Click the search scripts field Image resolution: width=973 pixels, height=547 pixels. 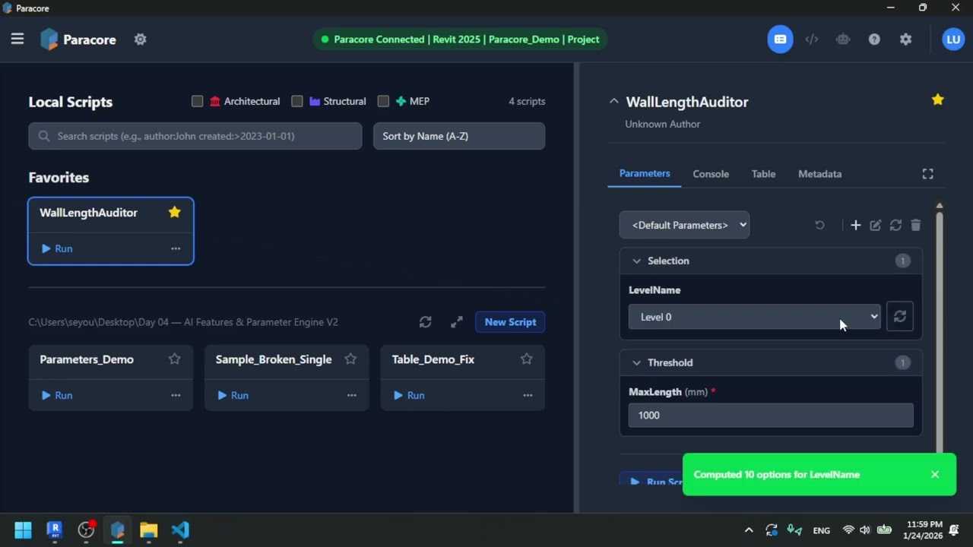tap(195, 136)
